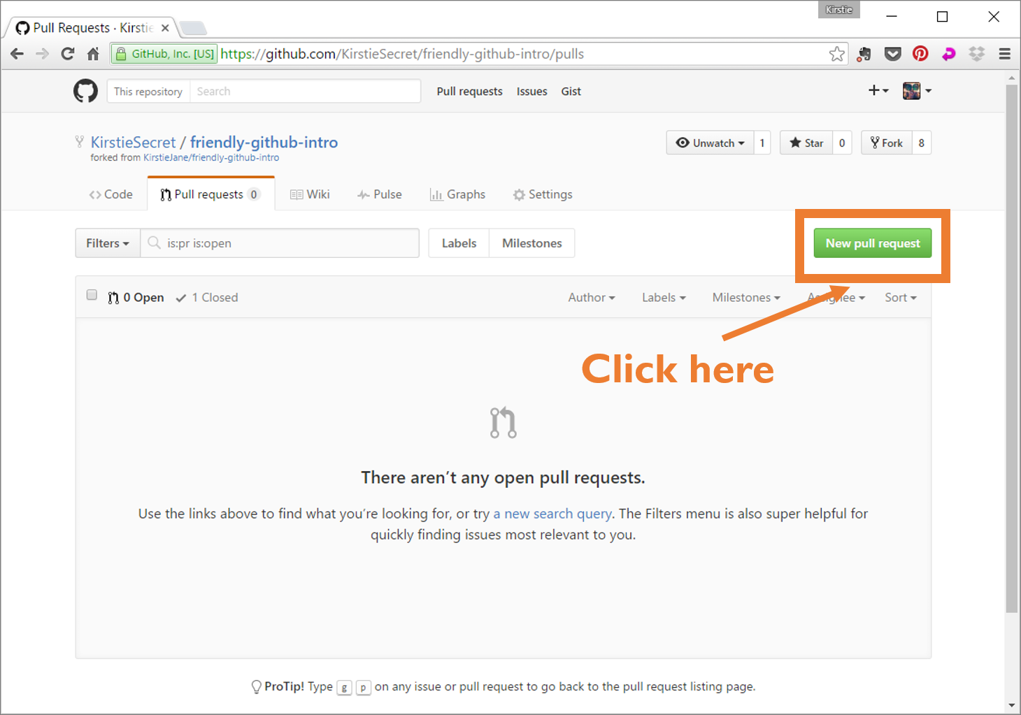Click the New pull request button
This screenshot has height=715, width=1021.
point(873,243)
